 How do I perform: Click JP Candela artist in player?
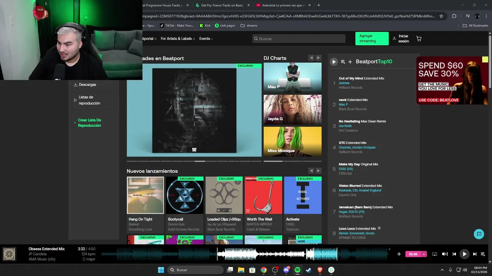37,254
